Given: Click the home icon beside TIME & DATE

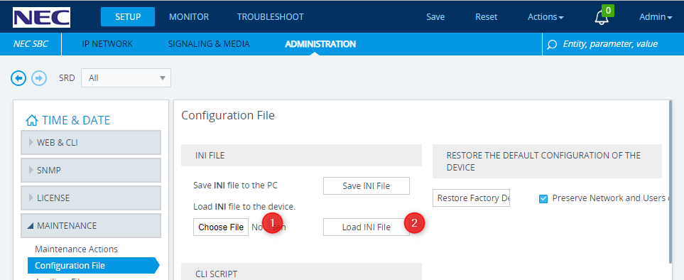Looking at the screenshot, I should [32, 120].
